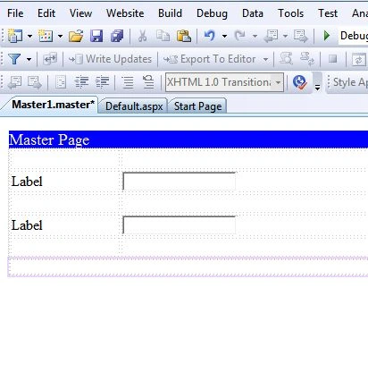Expand the filter funnel dropdown arrow
Viewport: 368px width, 389px height.
pyautogui.click(x=29, y=59)
